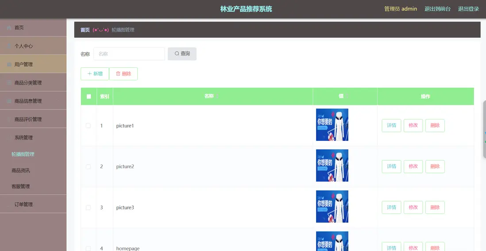The width and height of the screenshot is (486, 251).
Task: Open 个人中心 in the sidebar
Action: pos(33,46)
